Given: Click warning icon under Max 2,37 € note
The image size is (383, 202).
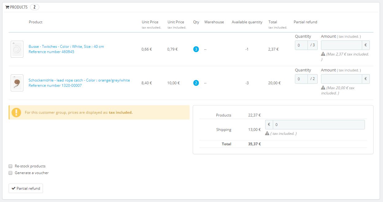Looking at the screenshot, I should 323,54.
